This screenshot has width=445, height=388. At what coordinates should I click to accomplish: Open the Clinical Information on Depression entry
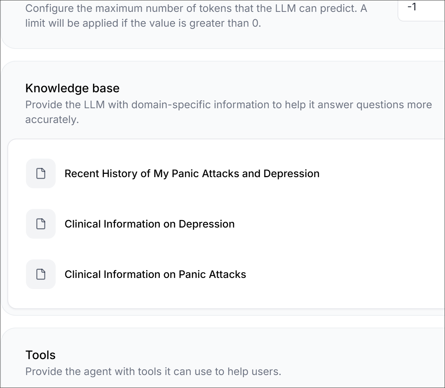(149, 224)
